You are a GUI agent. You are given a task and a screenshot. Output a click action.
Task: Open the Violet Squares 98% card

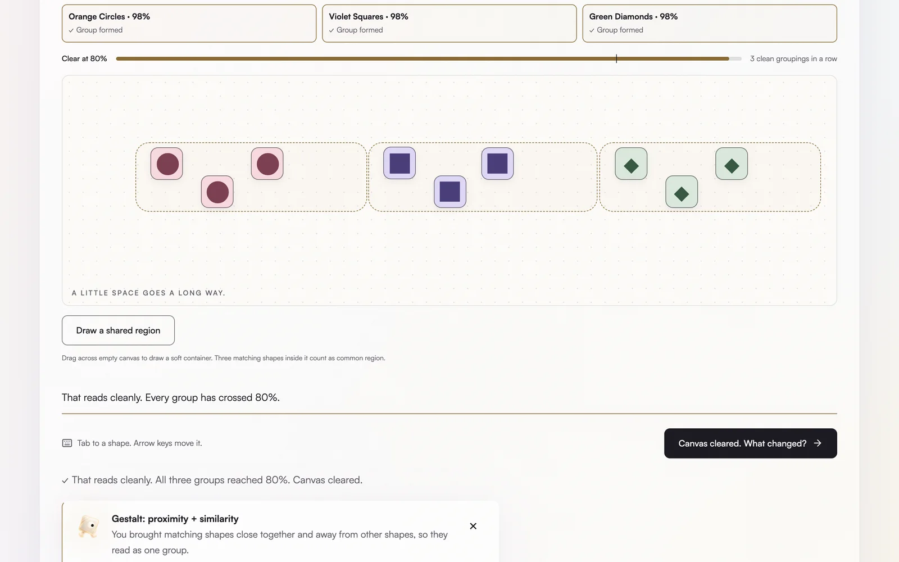449,24
